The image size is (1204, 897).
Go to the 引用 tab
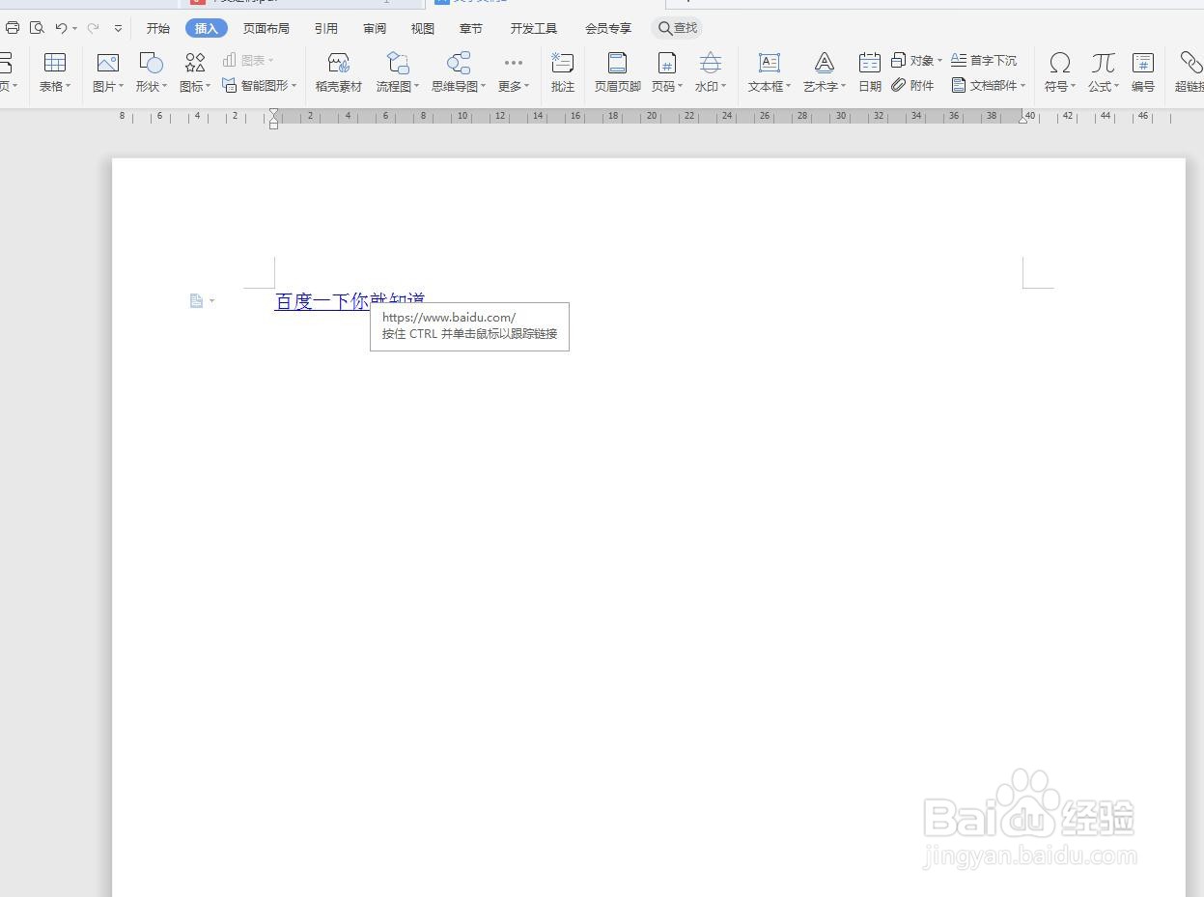(326, 28)
